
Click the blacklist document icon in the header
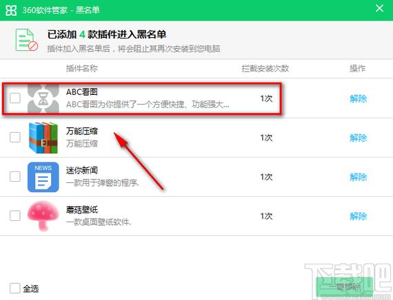pos(26,40)
